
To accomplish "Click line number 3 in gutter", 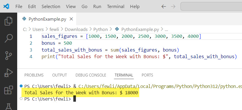I will [x=31, y=50].
